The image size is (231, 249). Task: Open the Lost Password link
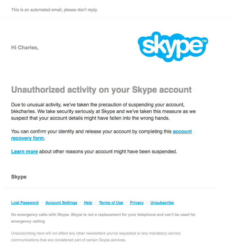[x=25, y=203]
